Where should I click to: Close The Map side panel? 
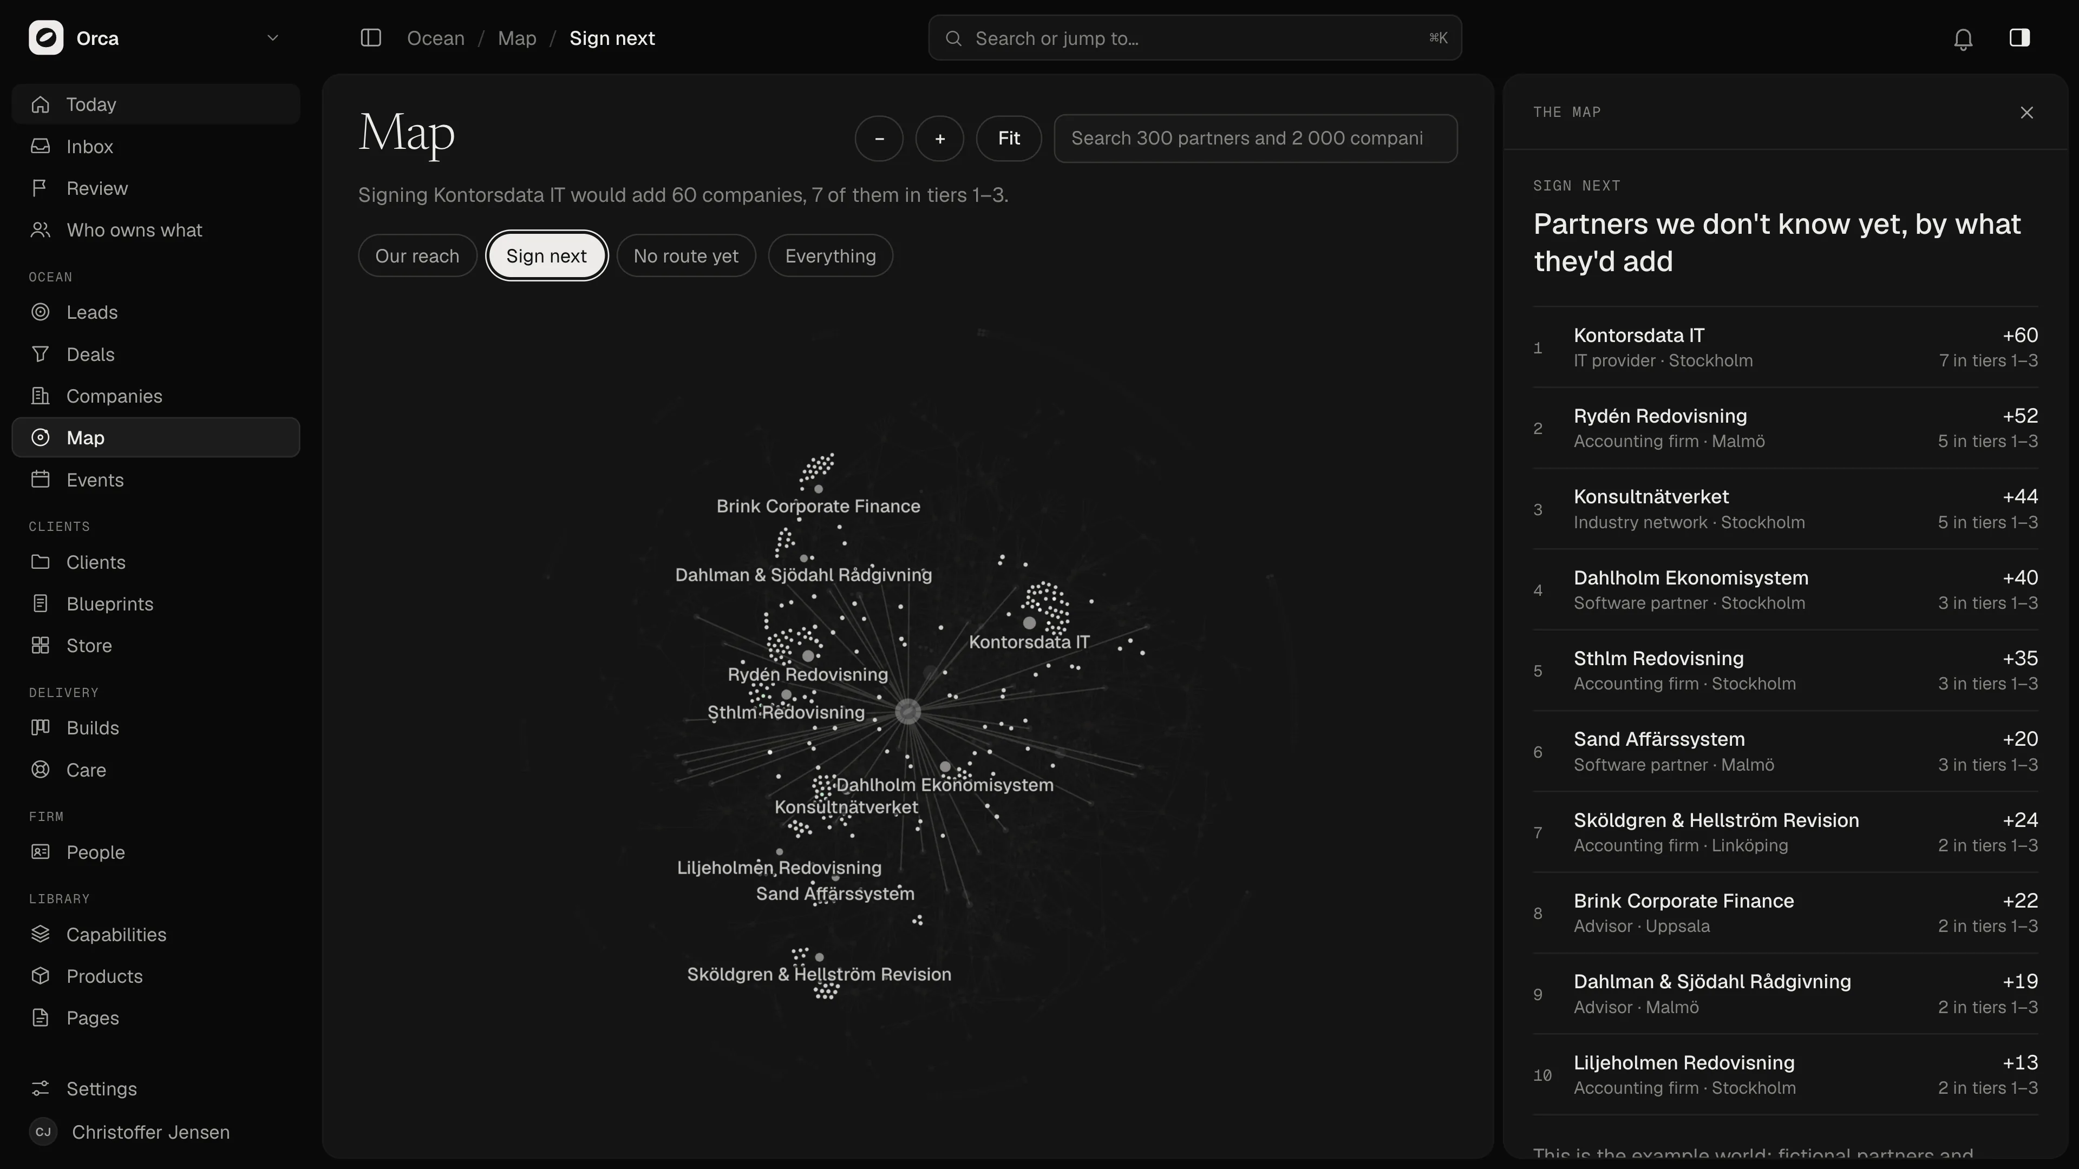(x=2026, y=112)
